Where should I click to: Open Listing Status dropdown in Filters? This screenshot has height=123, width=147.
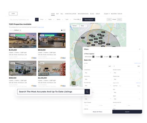98,73
